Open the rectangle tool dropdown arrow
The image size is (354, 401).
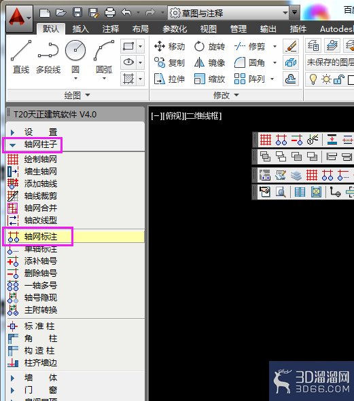141,46
